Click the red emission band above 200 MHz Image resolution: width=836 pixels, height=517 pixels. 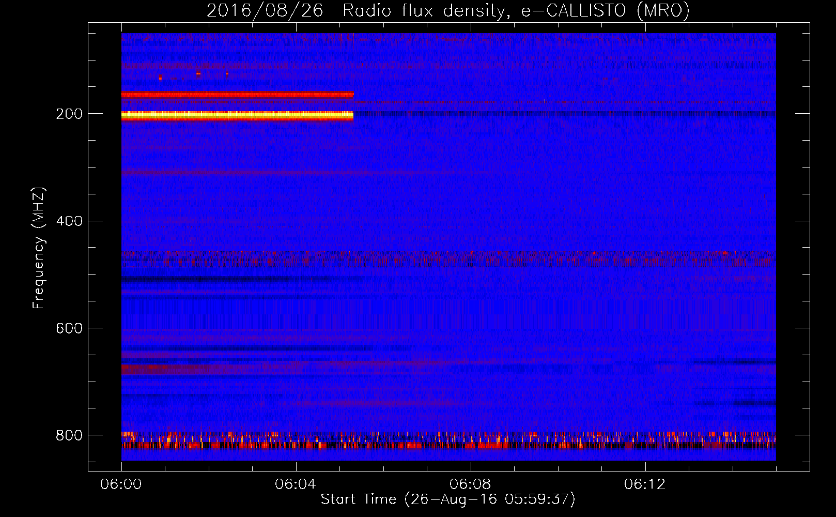[238, 95]
